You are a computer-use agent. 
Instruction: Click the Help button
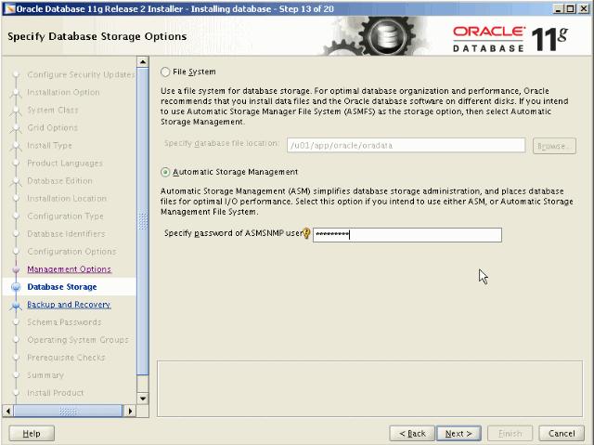point(32,434)
